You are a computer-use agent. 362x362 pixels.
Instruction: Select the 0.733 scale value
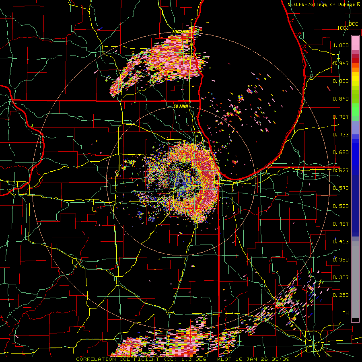pos(341,135)
